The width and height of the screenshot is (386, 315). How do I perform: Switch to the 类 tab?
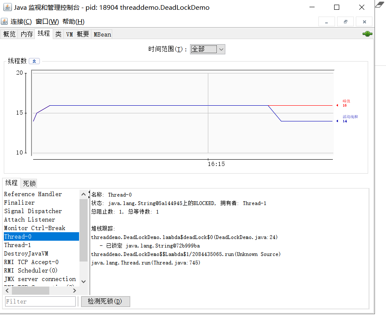tap(58, 34)
